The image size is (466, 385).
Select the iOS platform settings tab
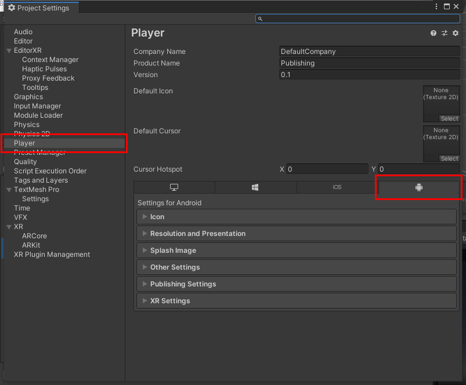coord(337,187)
